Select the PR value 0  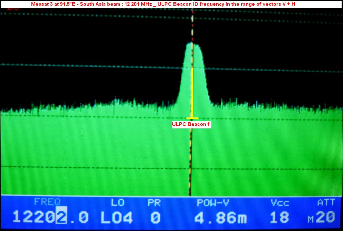coord(155,217)
